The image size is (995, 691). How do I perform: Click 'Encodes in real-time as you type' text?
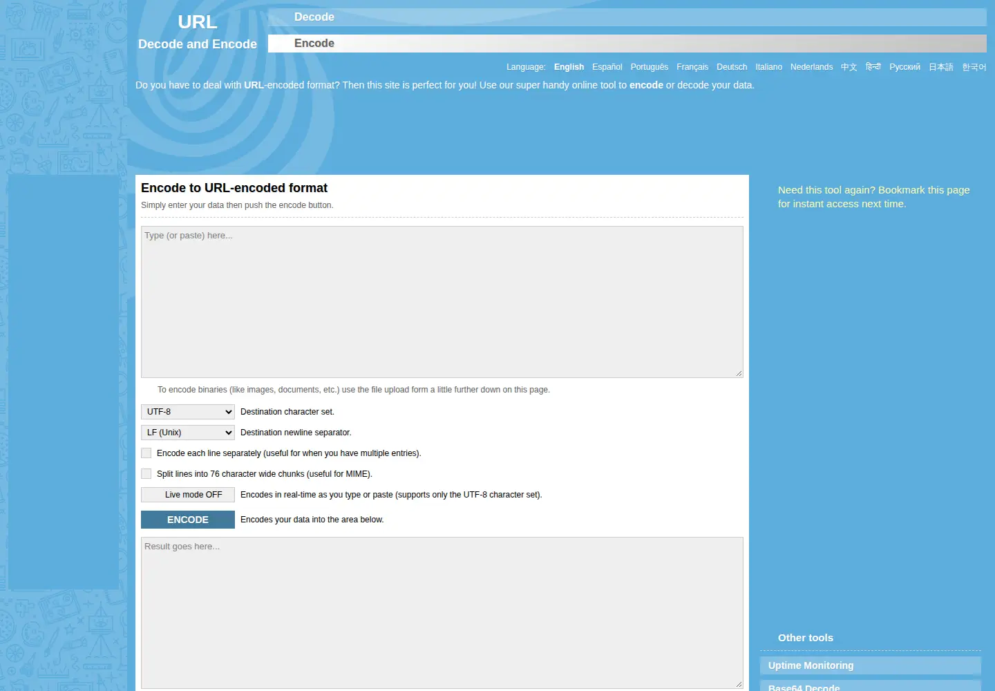[391, 495]
